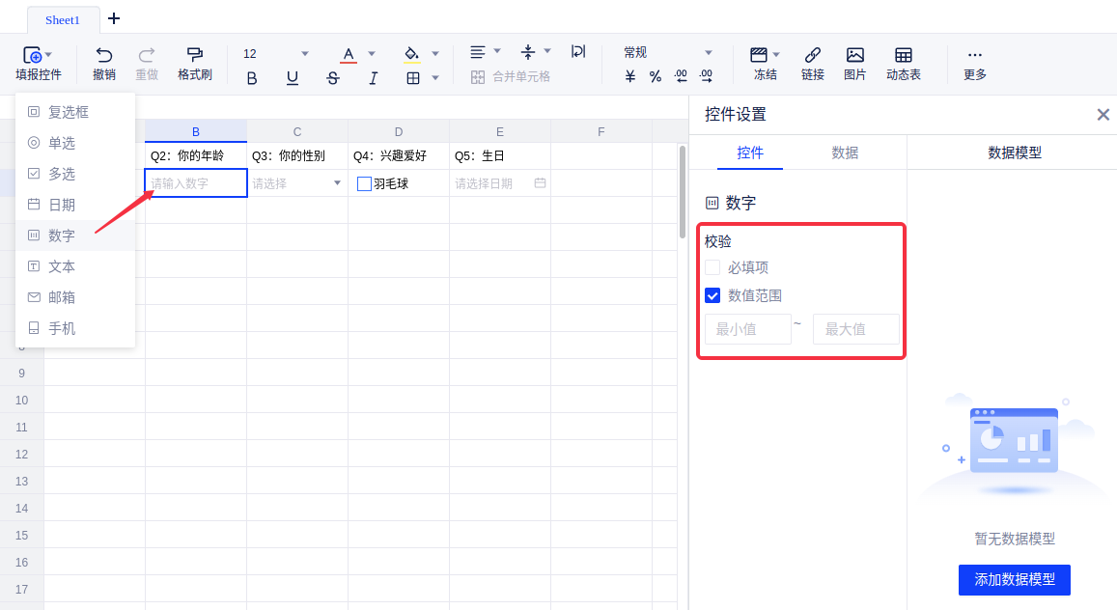Uncheck the 数值范围 value range checkbox
This screenshot has width=1117, height=610.
[x=712, y=295]
